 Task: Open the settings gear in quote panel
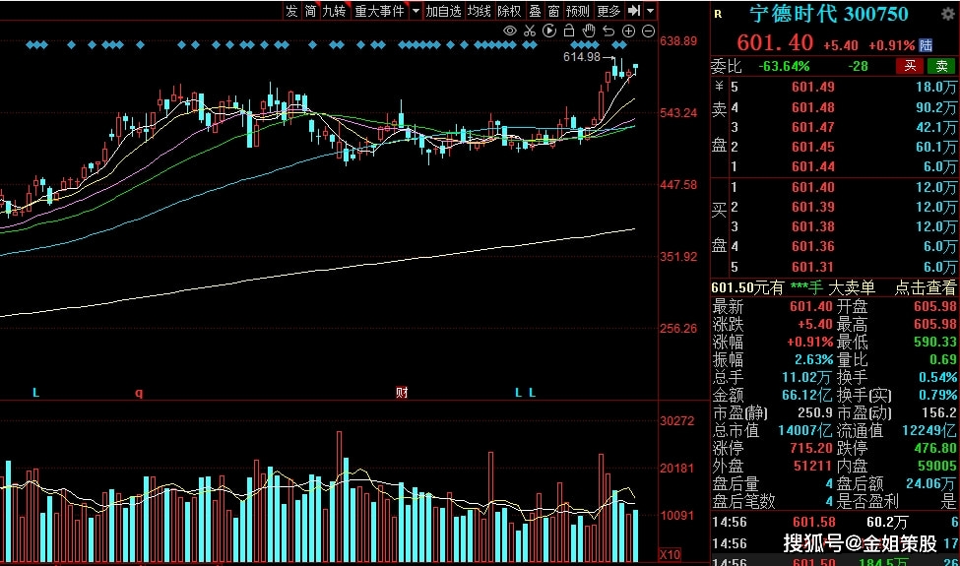pos(948,14)
